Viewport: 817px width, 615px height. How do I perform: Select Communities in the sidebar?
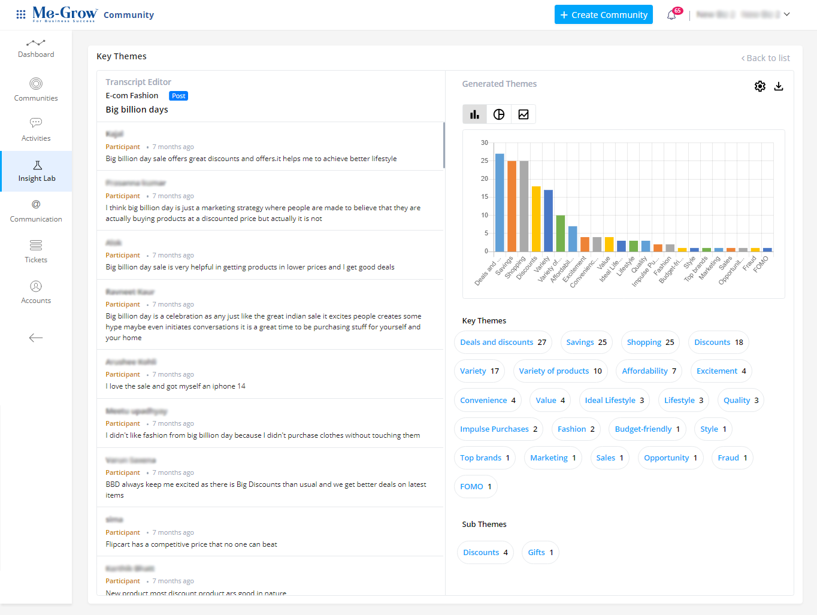(x=35, y=89)
